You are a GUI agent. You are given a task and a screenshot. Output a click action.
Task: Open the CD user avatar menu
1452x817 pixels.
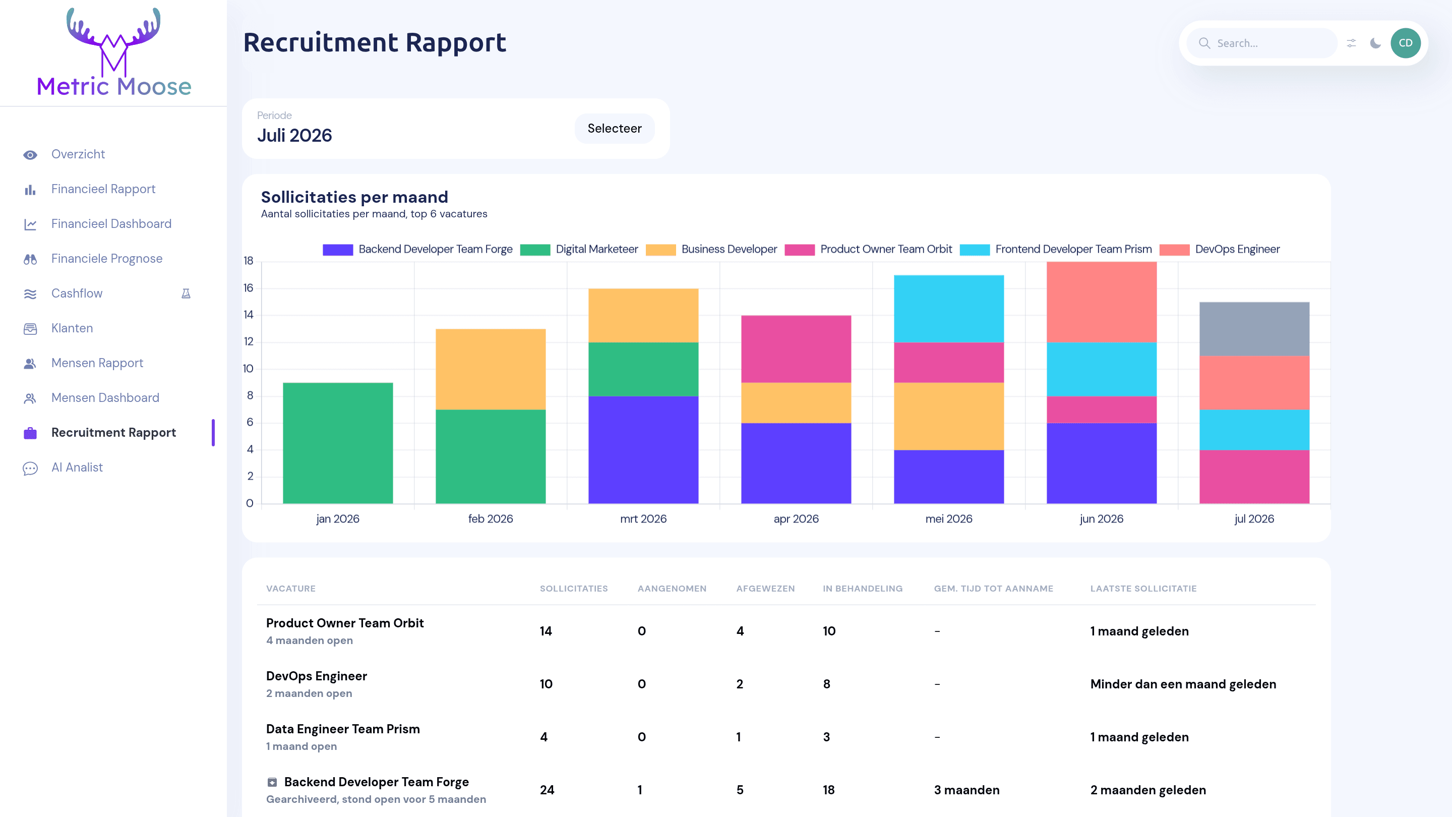pyautogui.click(x=1405, y=43)
